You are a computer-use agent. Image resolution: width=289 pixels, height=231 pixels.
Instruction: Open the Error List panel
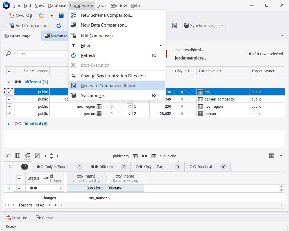(17, 218)
